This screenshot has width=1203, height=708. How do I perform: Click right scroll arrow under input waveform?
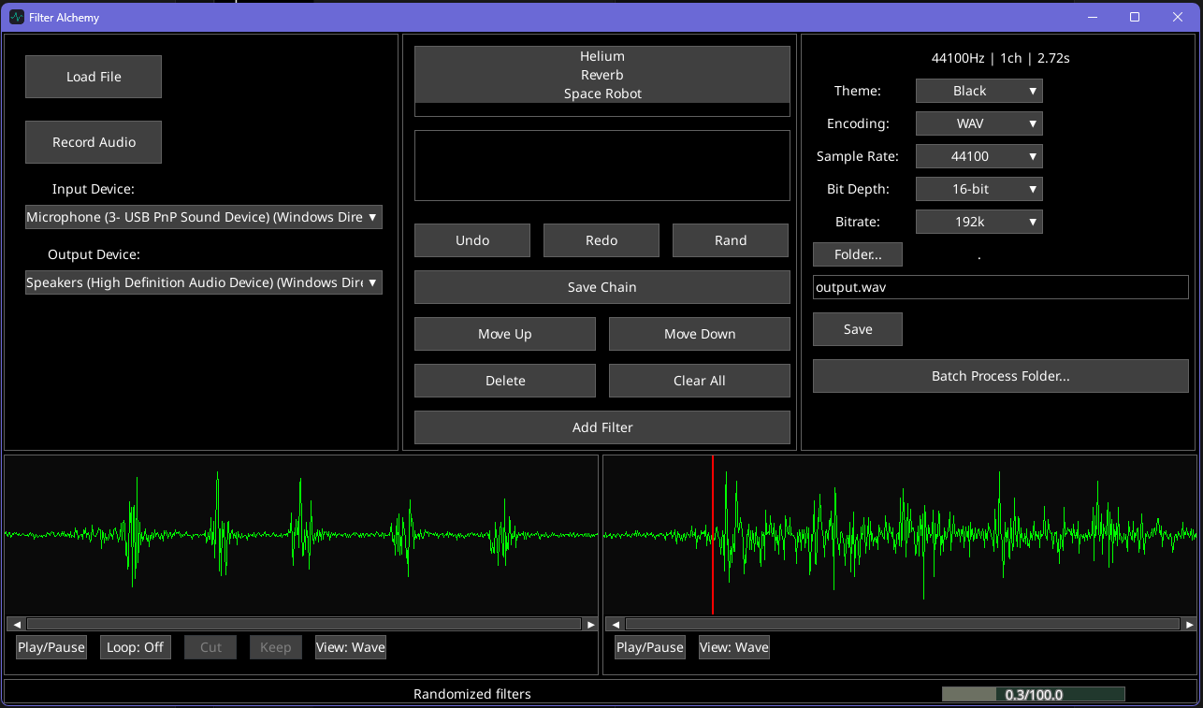coord(590,624)
